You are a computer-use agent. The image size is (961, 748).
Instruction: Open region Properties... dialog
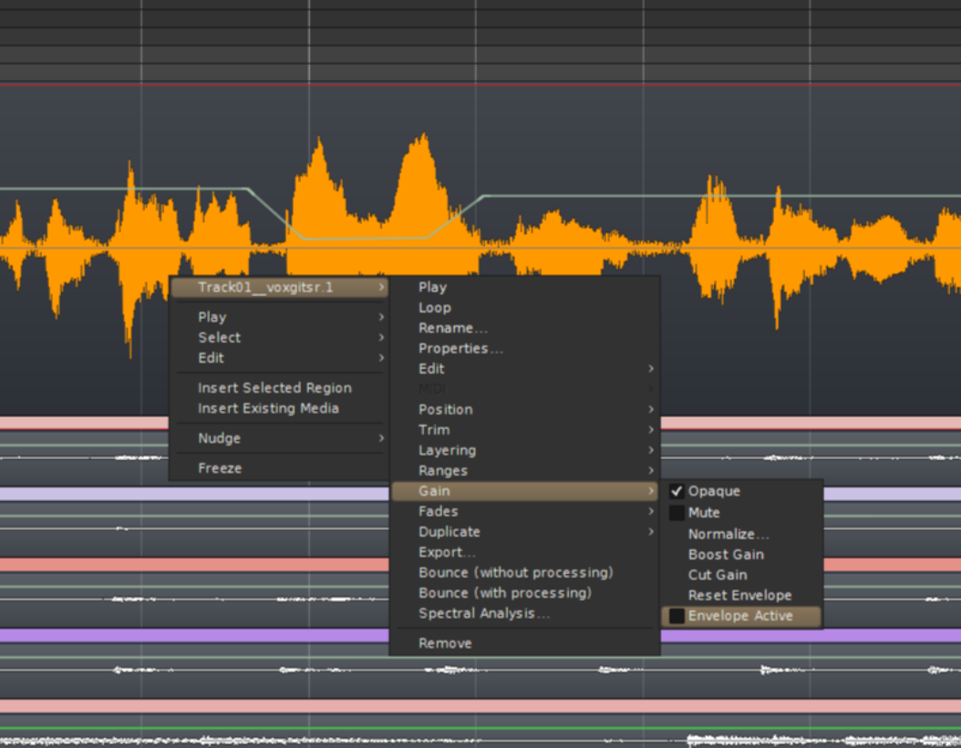click(460, 348)
